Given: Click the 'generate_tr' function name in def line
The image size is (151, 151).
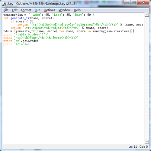Looking at the screenshot, I should pyautogui.click(x=20, y=18).
